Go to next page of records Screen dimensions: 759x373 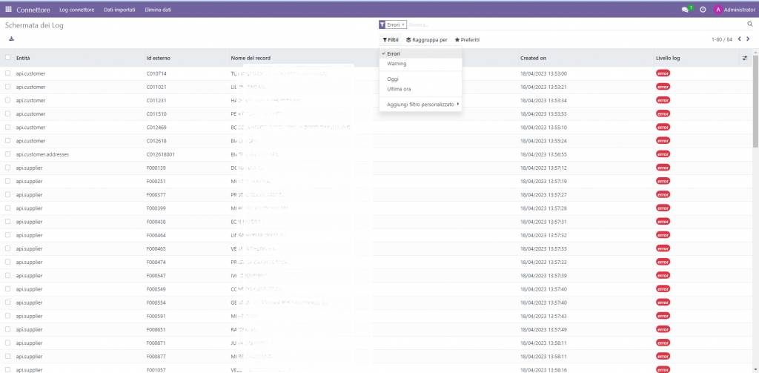750,39
